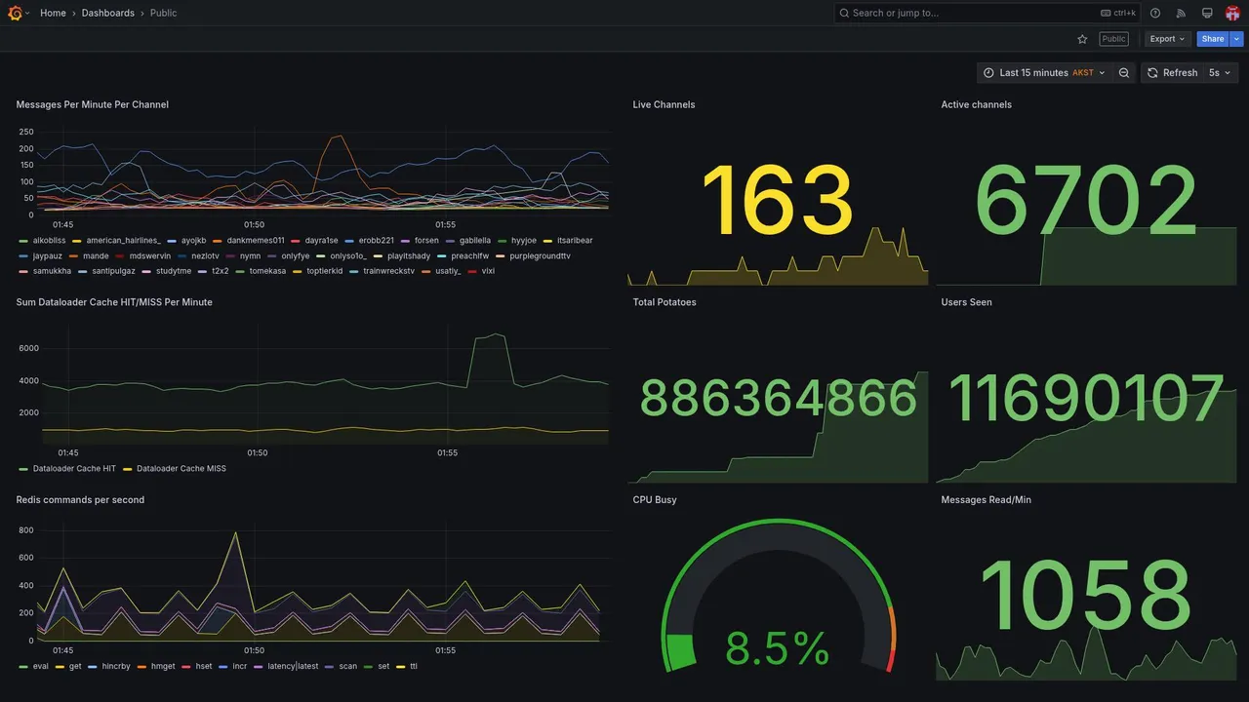The width and height of the screenshot is (1249, 702).
Task: Click the Public badge label
Action: point(1113,39)
